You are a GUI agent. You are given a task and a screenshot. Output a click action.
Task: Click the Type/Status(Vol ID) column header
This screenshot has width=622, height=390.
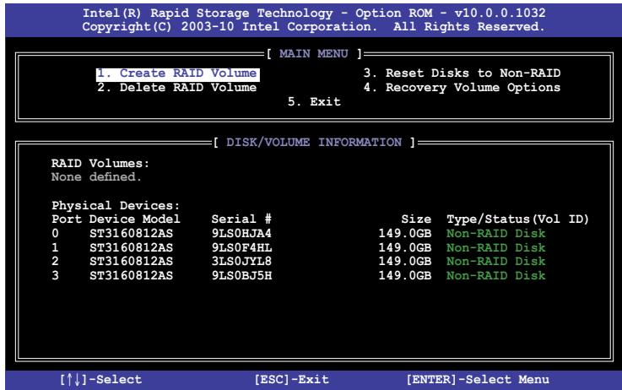[x=517, y=219]
